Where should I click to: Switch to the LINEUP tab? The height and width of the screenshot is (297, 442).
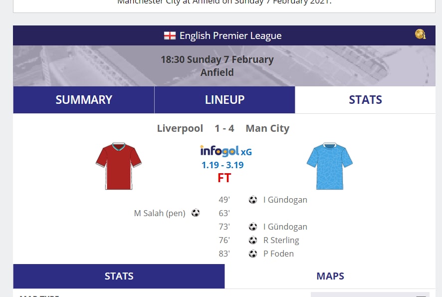224,100
